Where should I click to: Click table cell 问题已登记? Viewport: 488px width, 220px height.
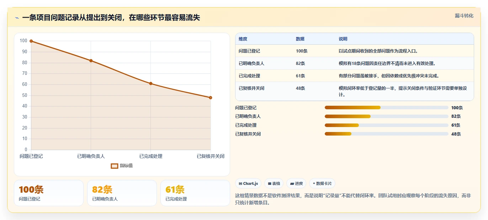[x=249, y=51]
